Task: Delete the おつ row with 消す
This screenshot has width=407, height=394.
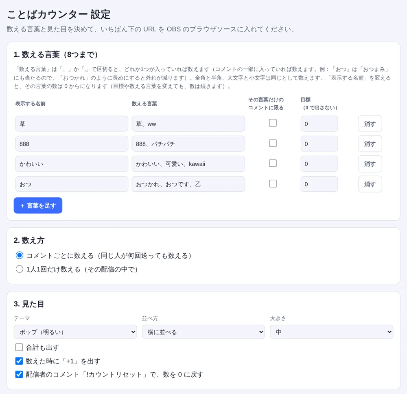Action: [370, 184]
